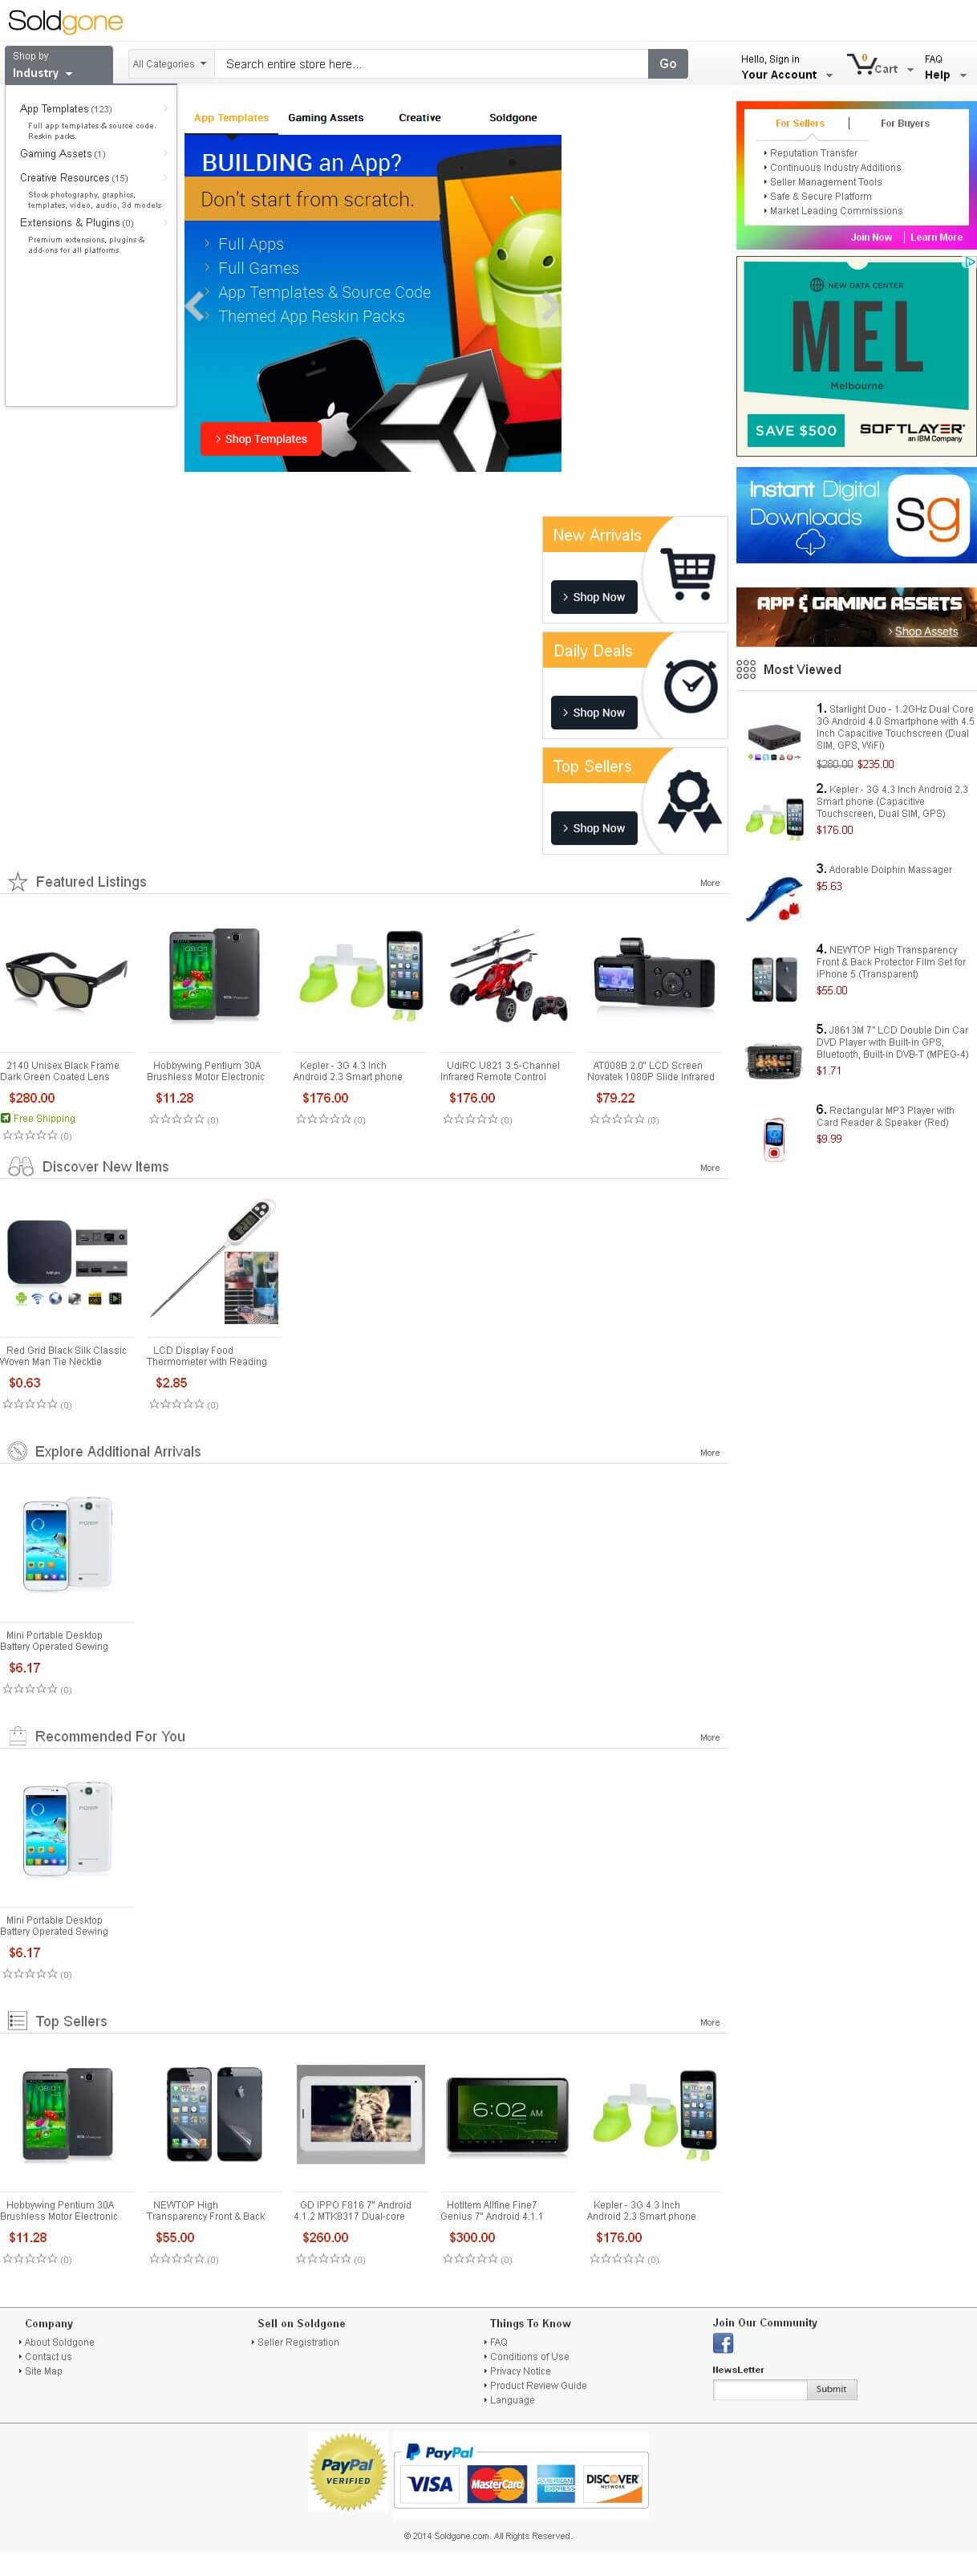Switch to the Gaming Assets banner tab
The width and height of the screenshot is (977, 2576).
(326, 118)
